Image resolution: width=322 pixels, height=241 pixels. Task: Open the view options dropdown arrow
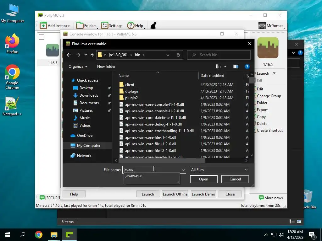(225, 67)
